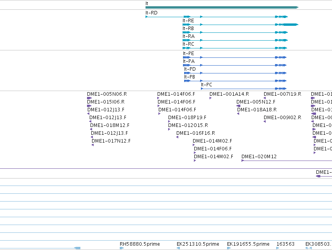This screenshot has height=250, width=332.
Task: Open the lt-RA transcript label
Action: 188,36
